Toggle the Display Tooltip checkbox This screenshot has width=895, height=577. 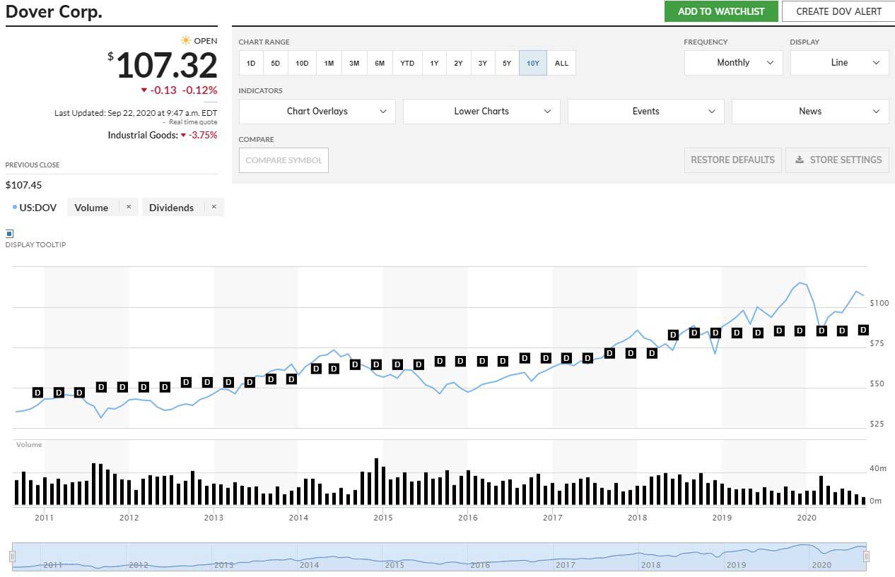pyautogui.click(x=10, y=234)
